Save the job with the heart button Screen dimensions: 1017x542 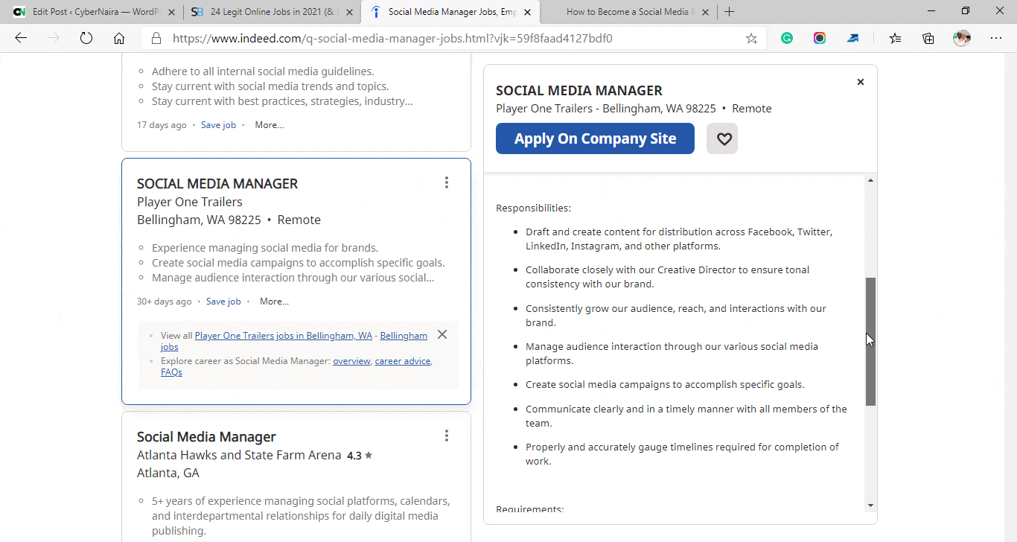click(721, 138)
